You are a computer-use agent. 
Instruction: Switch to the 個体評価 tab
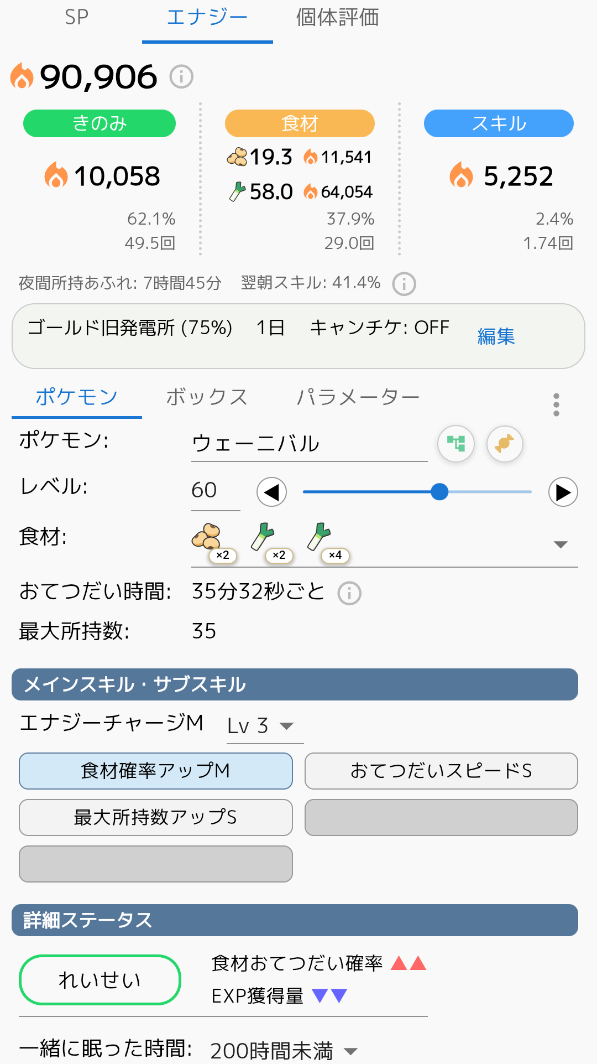tap(337, 18)
